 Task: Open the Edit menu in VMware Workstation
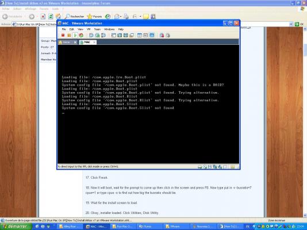point(72,29)
